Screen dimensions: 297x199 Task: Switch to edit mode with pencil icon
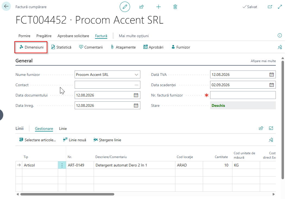pos(125,7)
